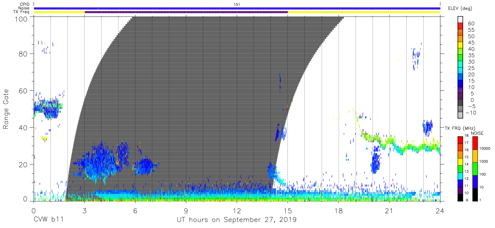The height and width of the screenshot is (228, 495).
Task: Click the x-axis tick label "21"
Action: [x=389, y=211]
